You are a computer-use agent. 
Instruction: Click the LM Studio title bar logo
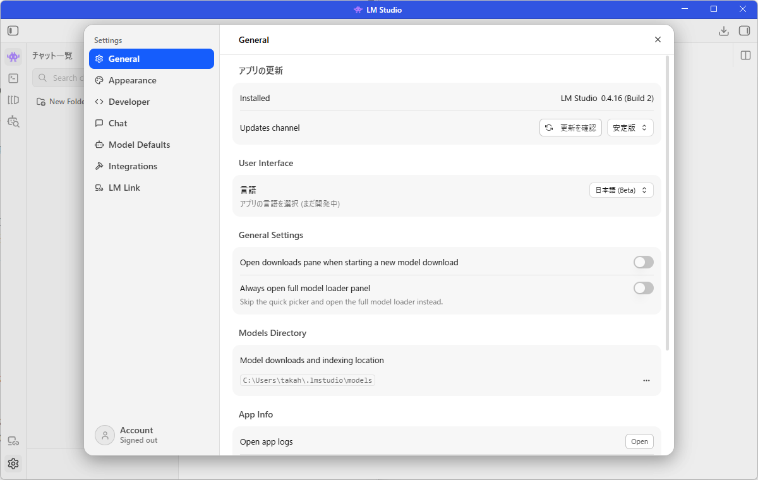(x=358, y=9)
